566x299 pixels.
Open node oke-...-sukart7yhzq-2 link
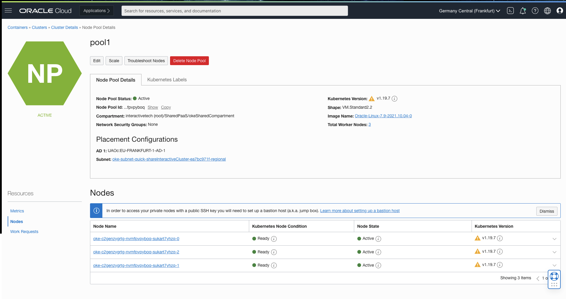click(136, 252)
